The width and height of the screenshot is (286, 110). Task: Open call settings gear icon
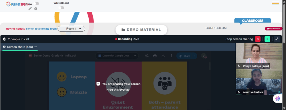[x=4, y=39]
